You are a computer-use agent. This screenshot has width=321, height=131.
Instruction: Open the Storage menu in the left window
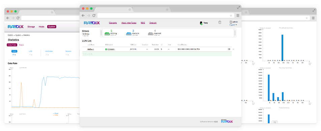[31, 27]
